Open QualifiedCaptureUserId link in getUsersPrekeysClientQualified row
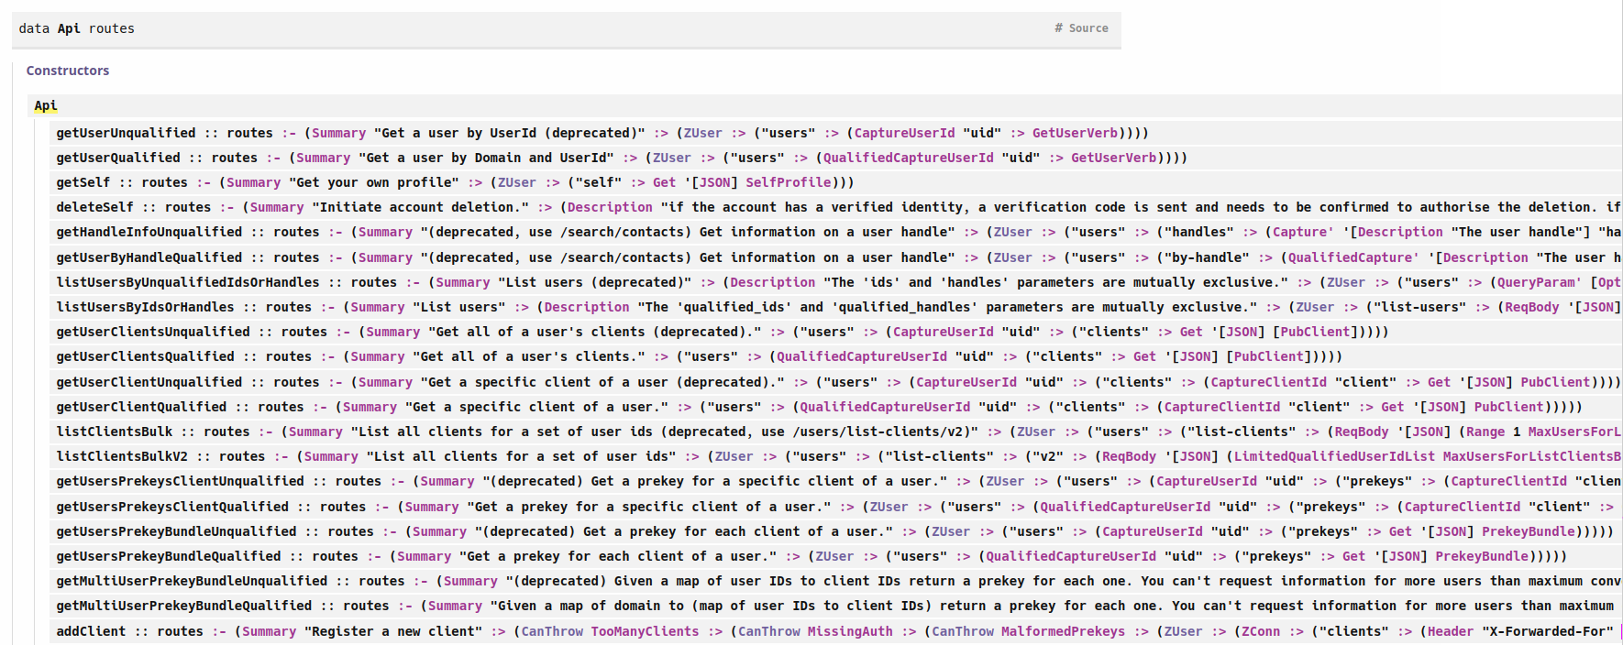Image resolution: width=1623 pixels, height=645 pixels. click(1124, 507)
